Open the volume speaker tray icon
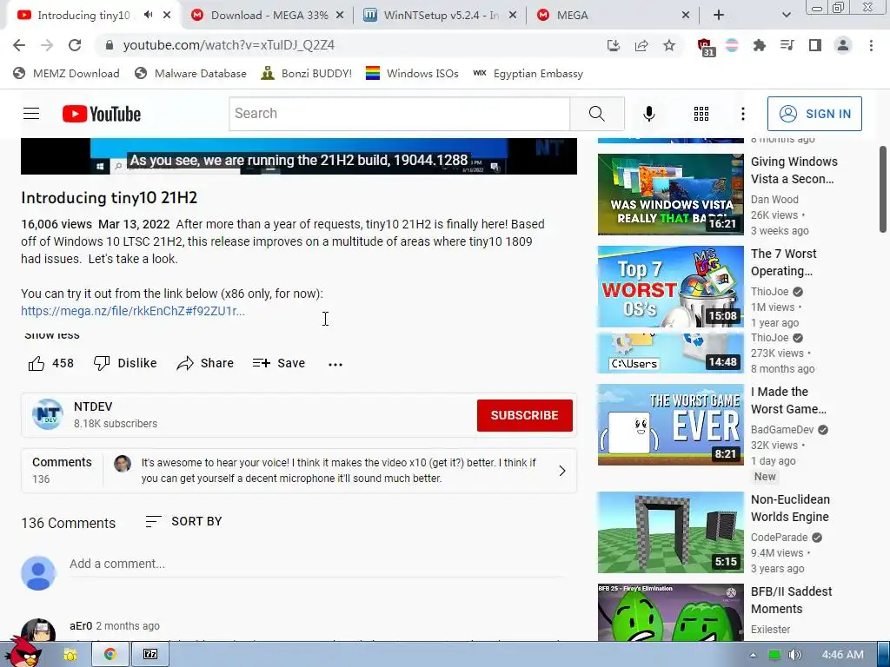Viewport: 890px width, 667px height. [x=794, y=655]
